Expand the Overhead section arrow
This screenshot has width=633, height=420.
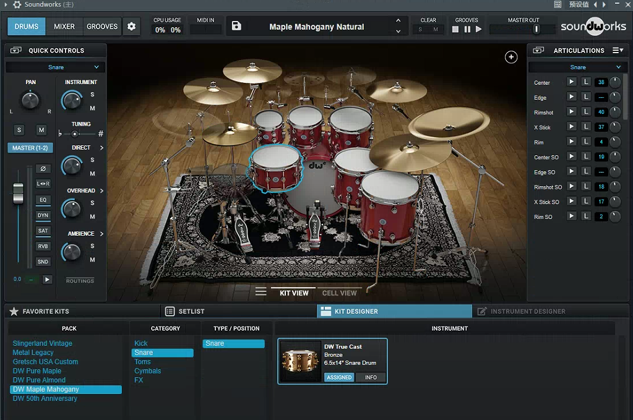pos(101,191)
